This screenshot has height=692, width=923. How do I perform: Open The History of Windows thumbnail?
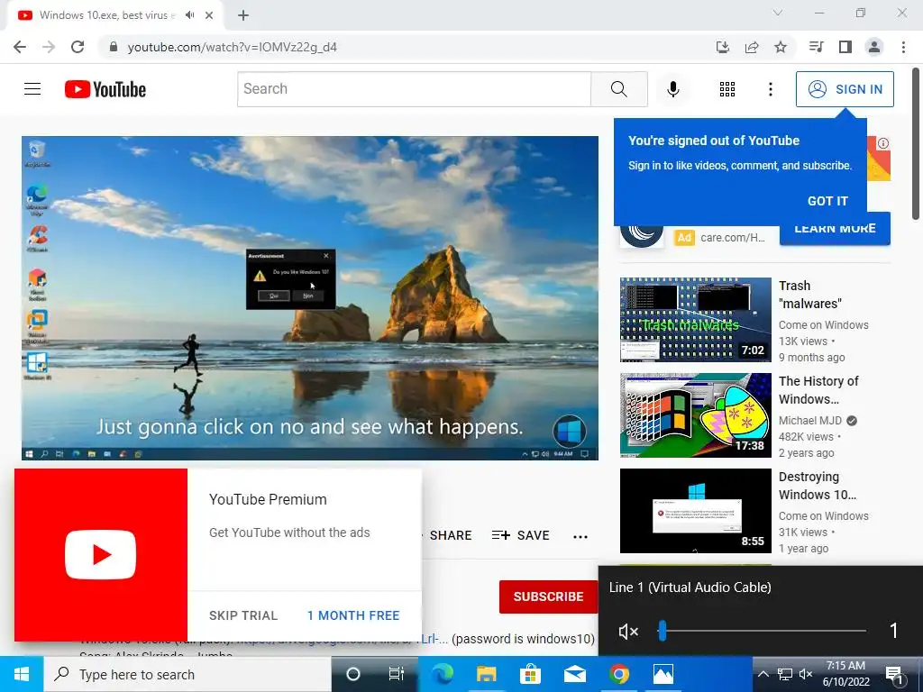(x=695, y=414)
